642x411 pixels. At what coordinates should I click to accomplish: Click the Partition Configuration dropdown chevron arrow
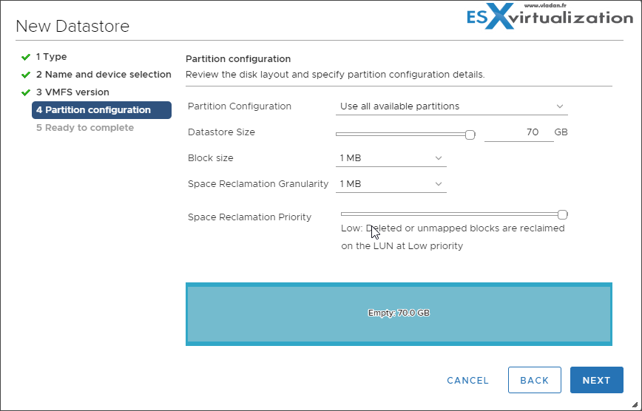(x=560, y=106)
